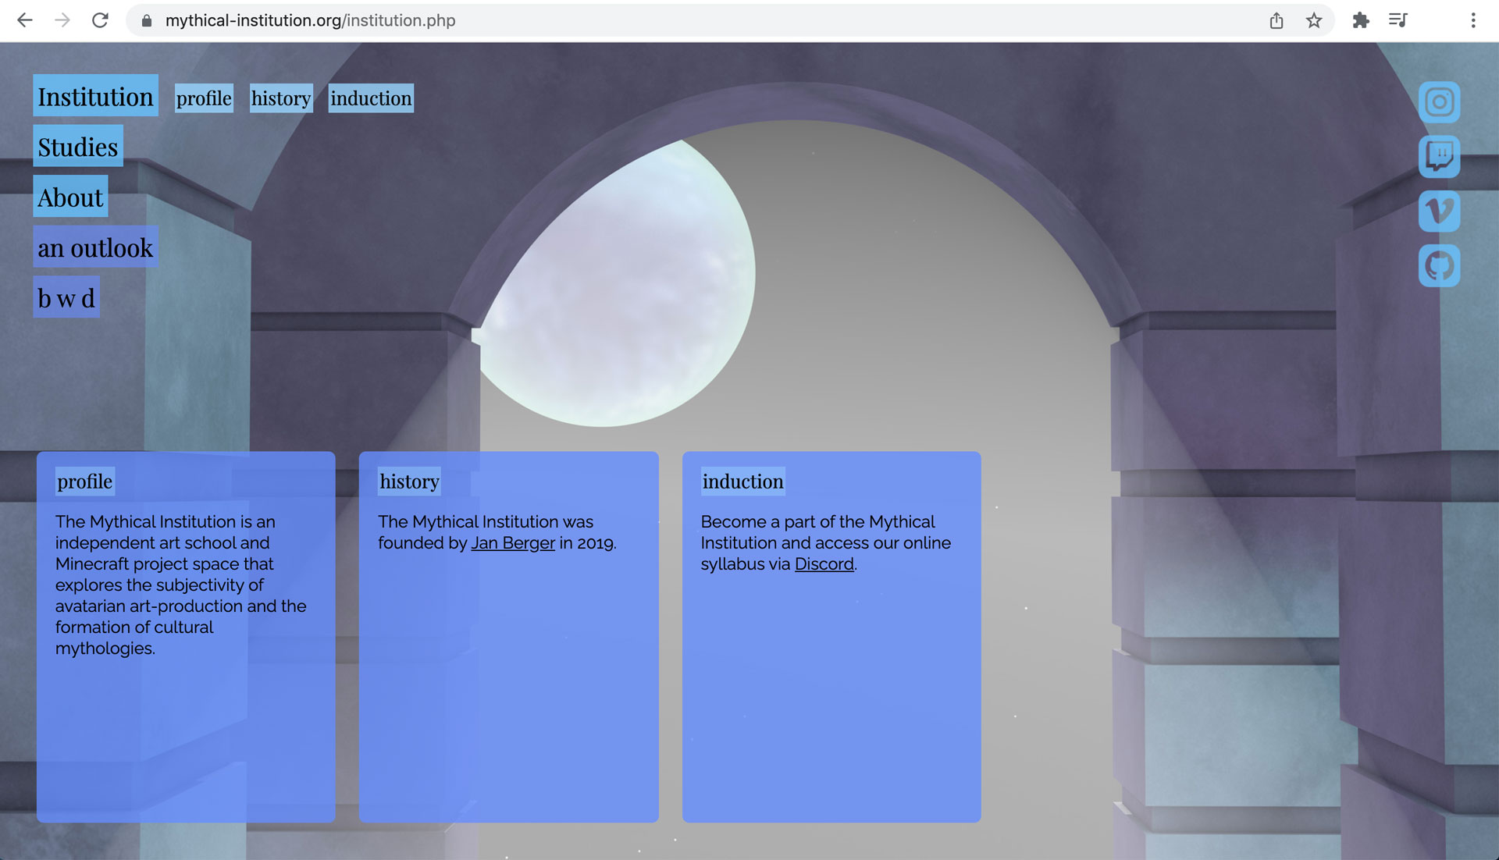Jump to the history submenu tab

[281, 98]
